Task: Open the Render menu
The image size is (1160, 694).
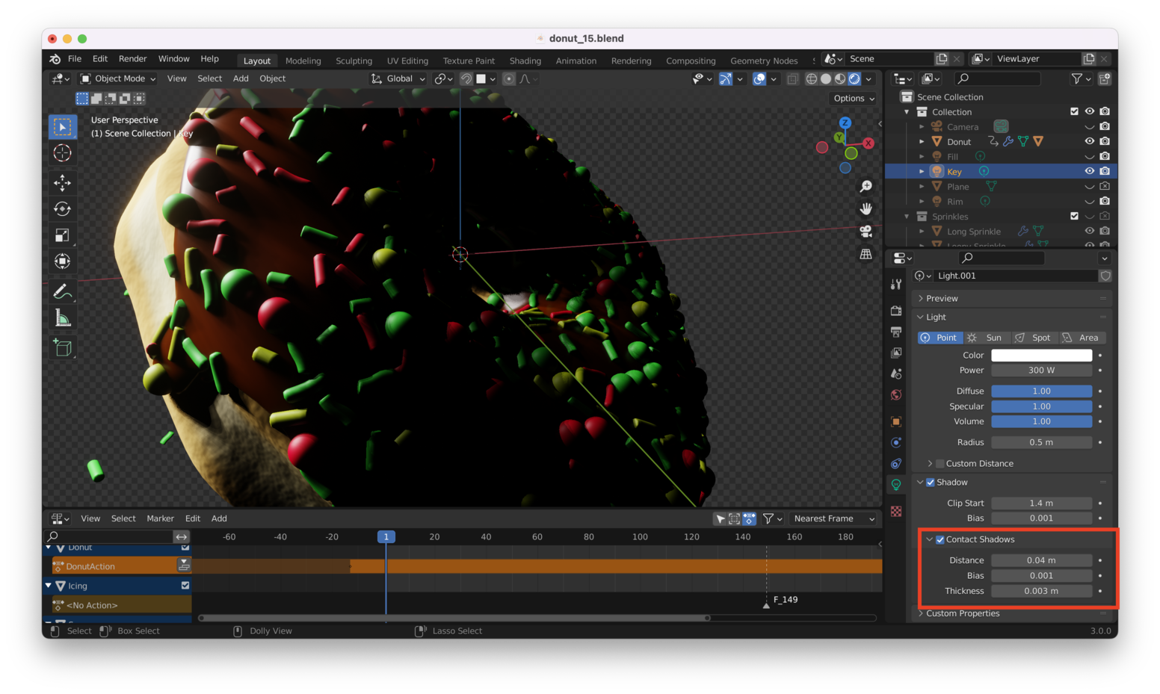Action: tap(132, 59)
